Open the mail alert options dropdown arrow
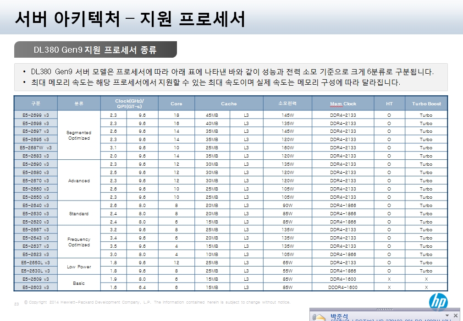 447,316
